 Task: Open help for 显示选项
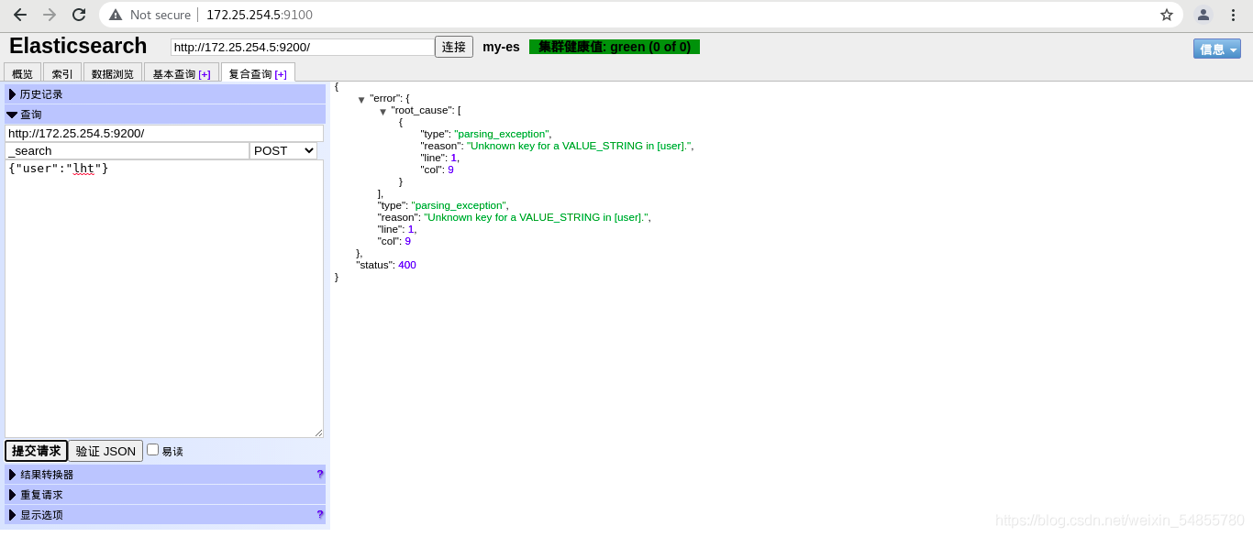click(320, 514)
